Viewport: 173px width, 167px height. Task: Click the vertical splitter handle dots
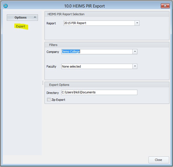pos(43,83)
